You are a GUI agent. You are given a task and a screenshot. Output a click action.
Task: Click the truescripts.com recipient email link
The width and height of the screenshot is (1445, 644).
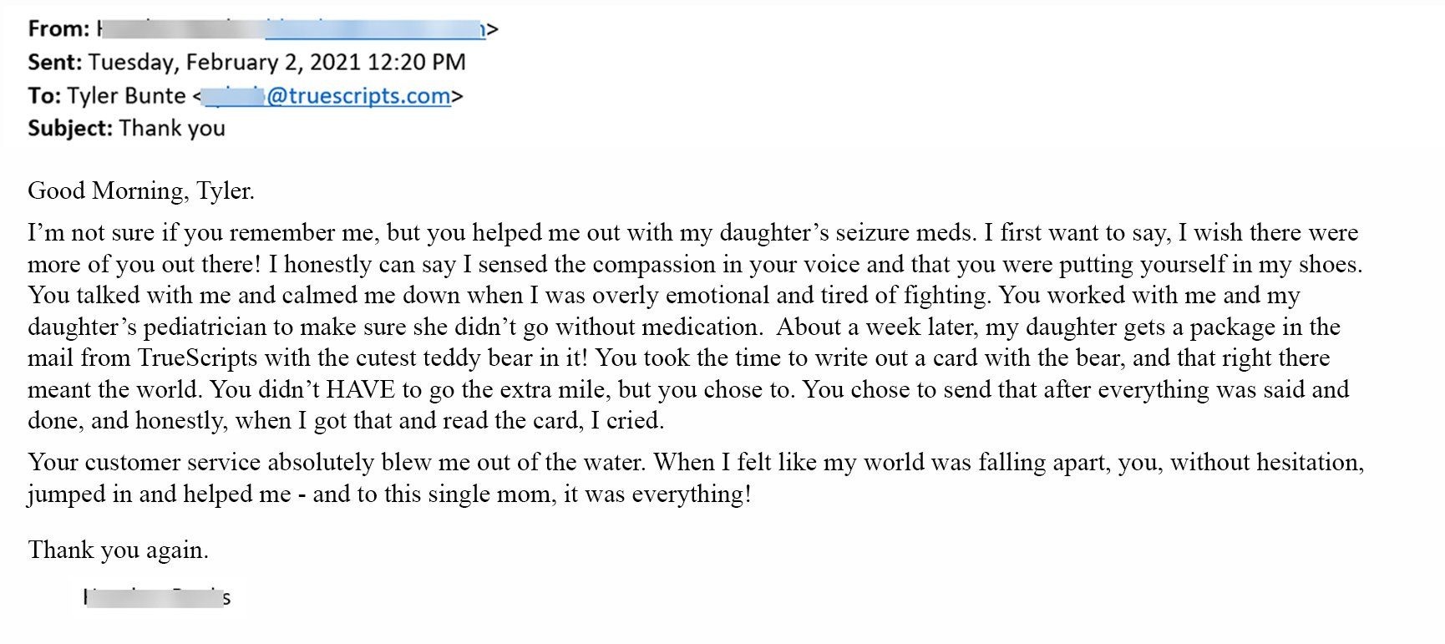(x=329, y=96)
